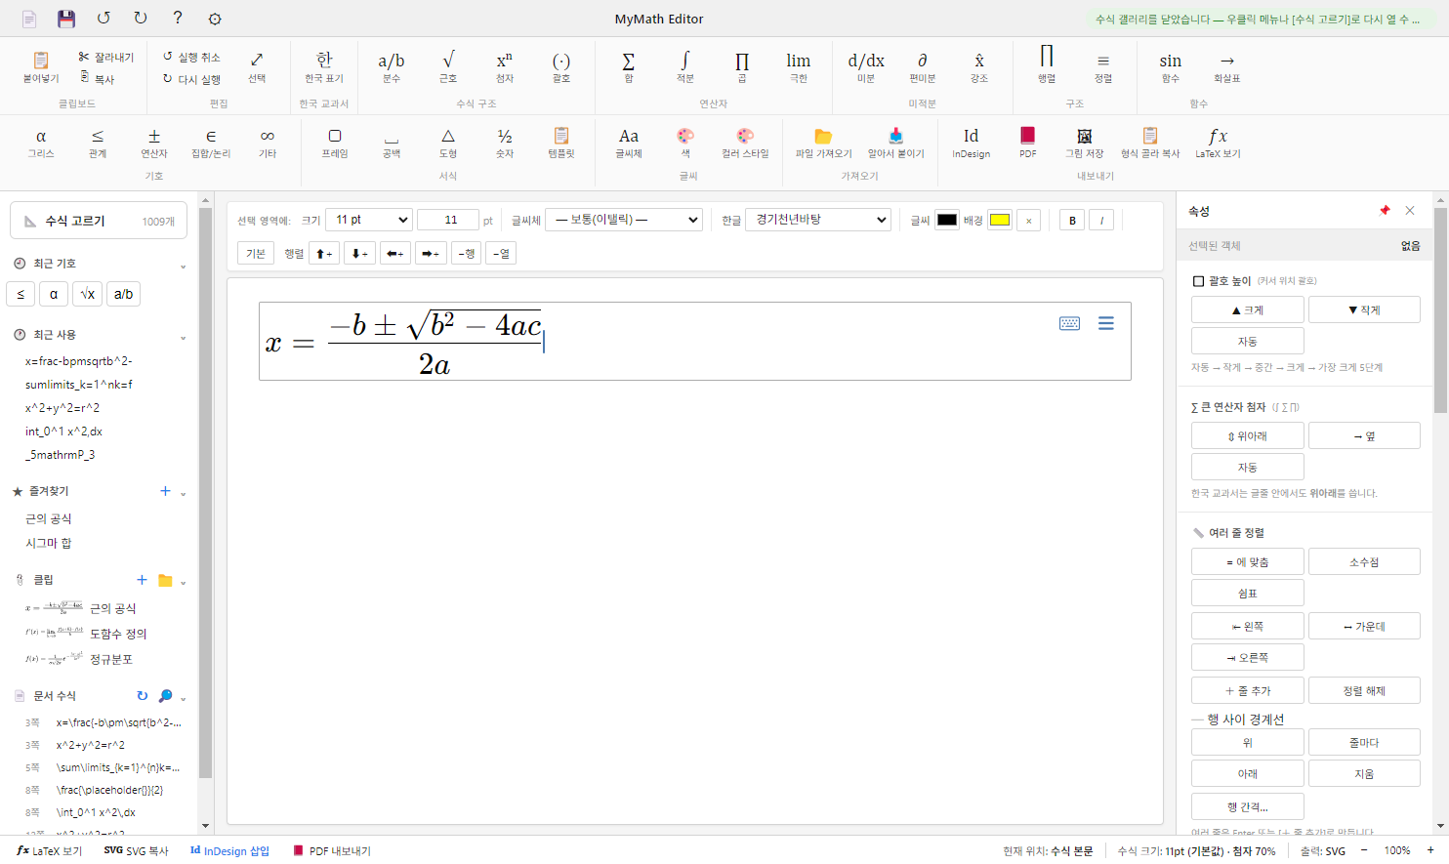The height and width of the screenshot is (864, 1449).
Task: Open the Korean font dropdown 경기천년바탕
Action: coord(818,220)
